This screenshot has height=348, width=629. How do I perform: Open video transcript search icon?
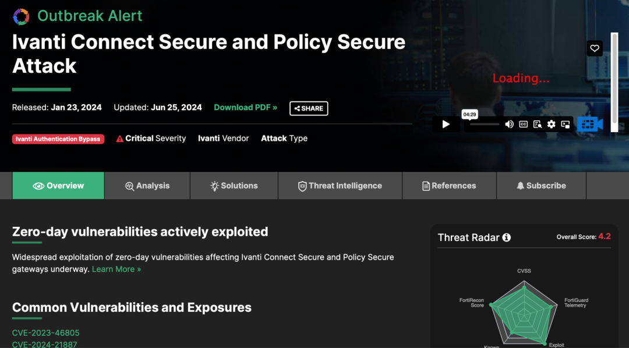point(537,125)
